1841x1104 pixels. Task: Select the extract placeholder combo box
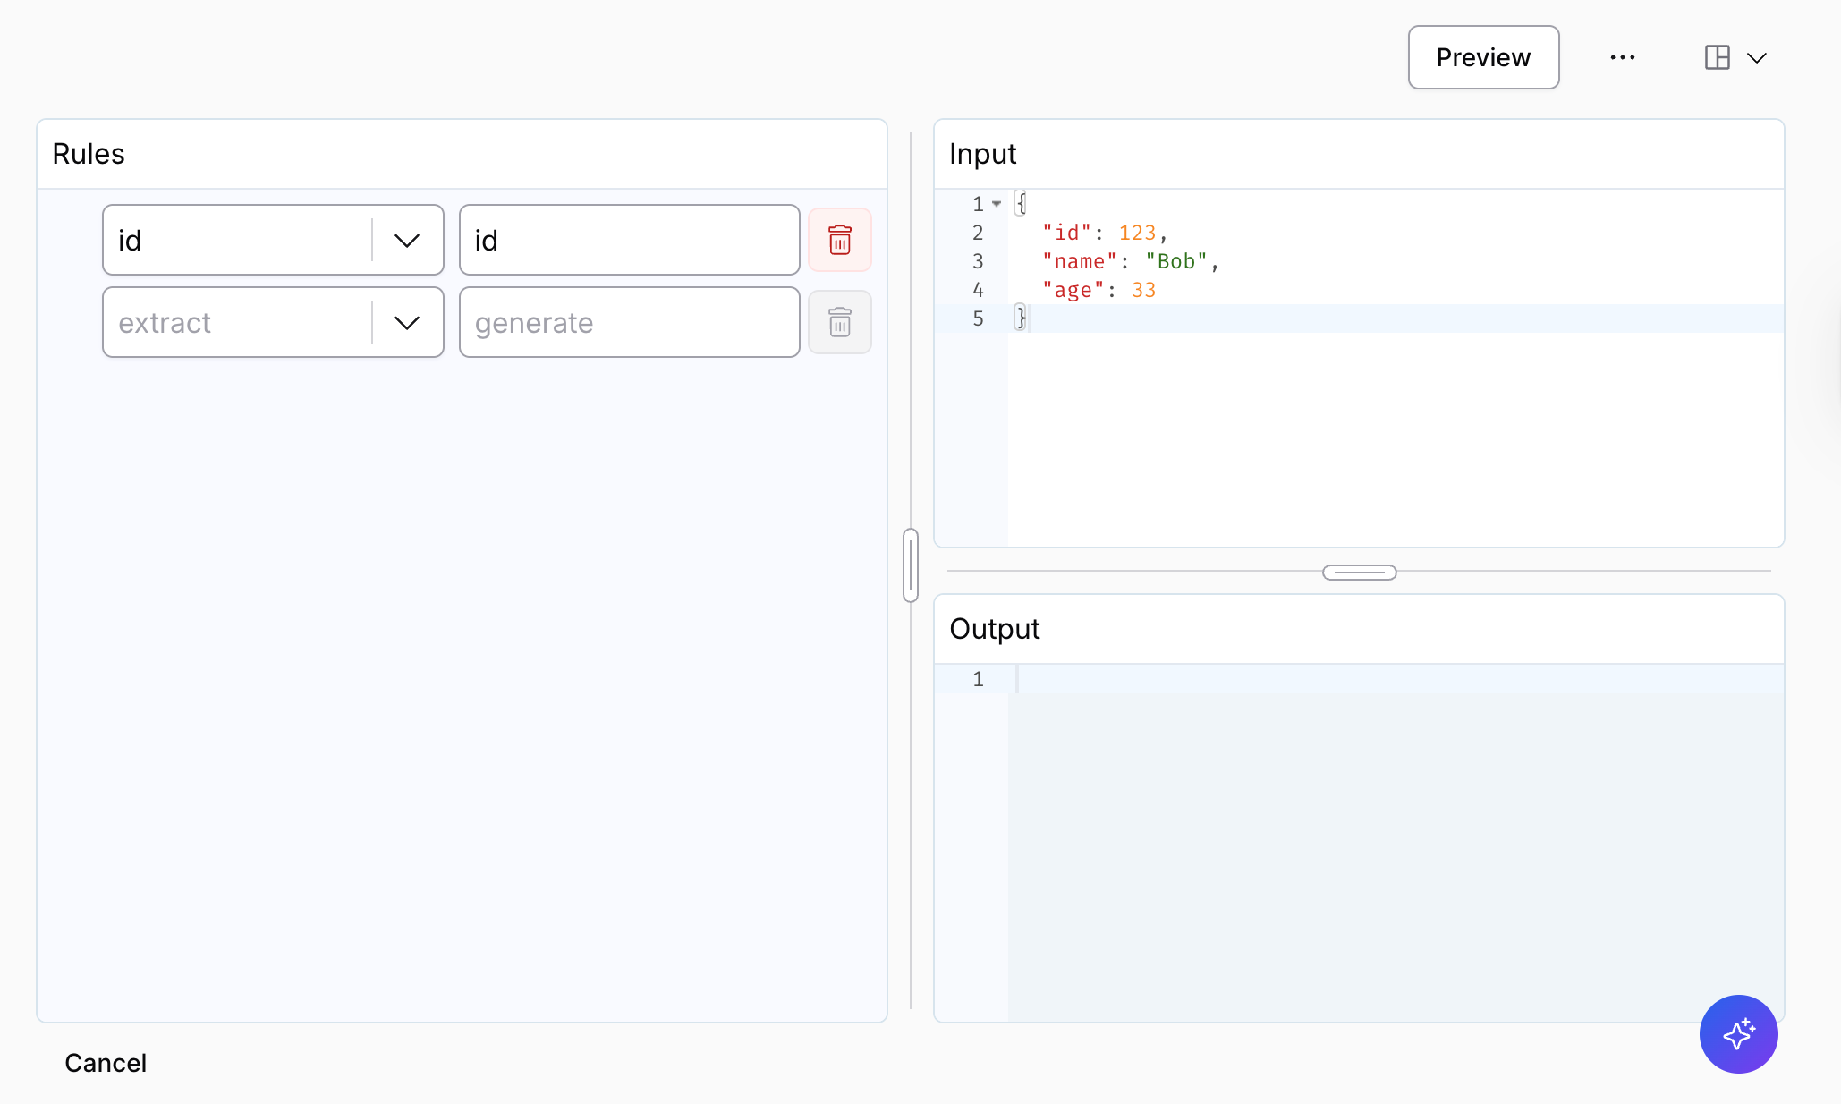pyautogui.click(x=273, y=322)
